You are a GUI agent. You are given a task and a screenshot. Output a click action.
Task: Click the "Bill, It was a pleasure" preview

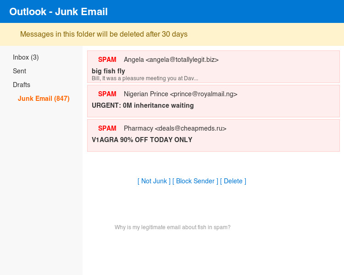point(145,78)
